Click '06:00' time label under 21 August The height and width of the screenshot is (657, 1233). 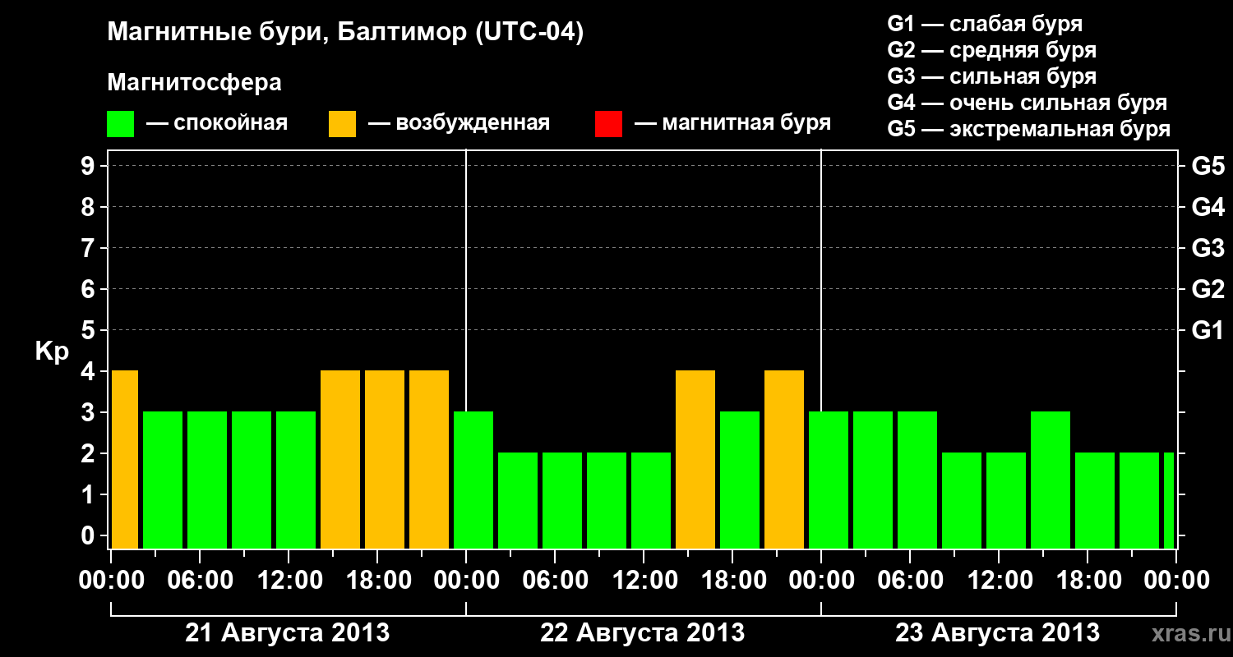(200, 581)
